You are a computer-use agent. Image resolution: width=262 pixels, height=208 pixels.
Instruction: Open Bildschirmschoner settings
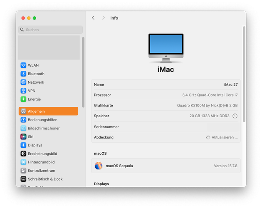tap(44, 128)
